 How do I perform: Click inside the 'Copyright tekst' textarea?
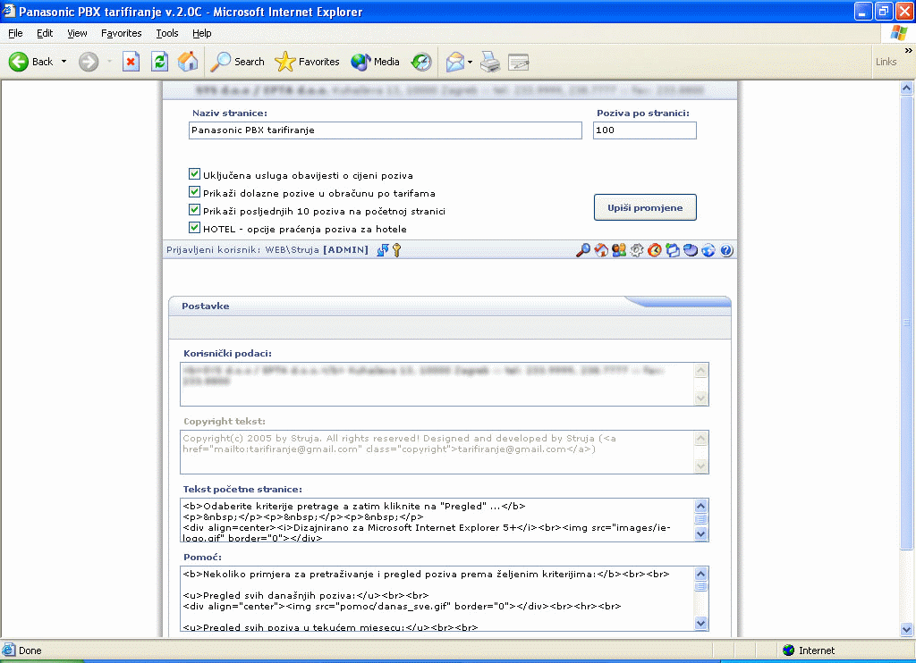pyautogui.click(x=437, y=452)
